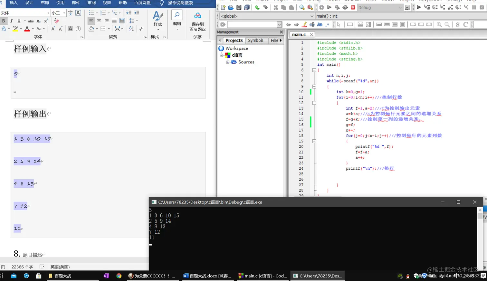Toggle match case Aa search option
This screenshot has width=487, height=281.
pyautogui.click(x=320, y=24)
